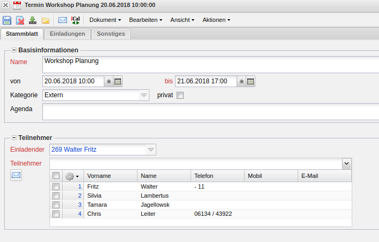Image resolution: width=379 pixels, height=242 pixels.
Task: Click mail icon below Teilnehmer label
Action: pyautogui.click(x=16, y=175)
